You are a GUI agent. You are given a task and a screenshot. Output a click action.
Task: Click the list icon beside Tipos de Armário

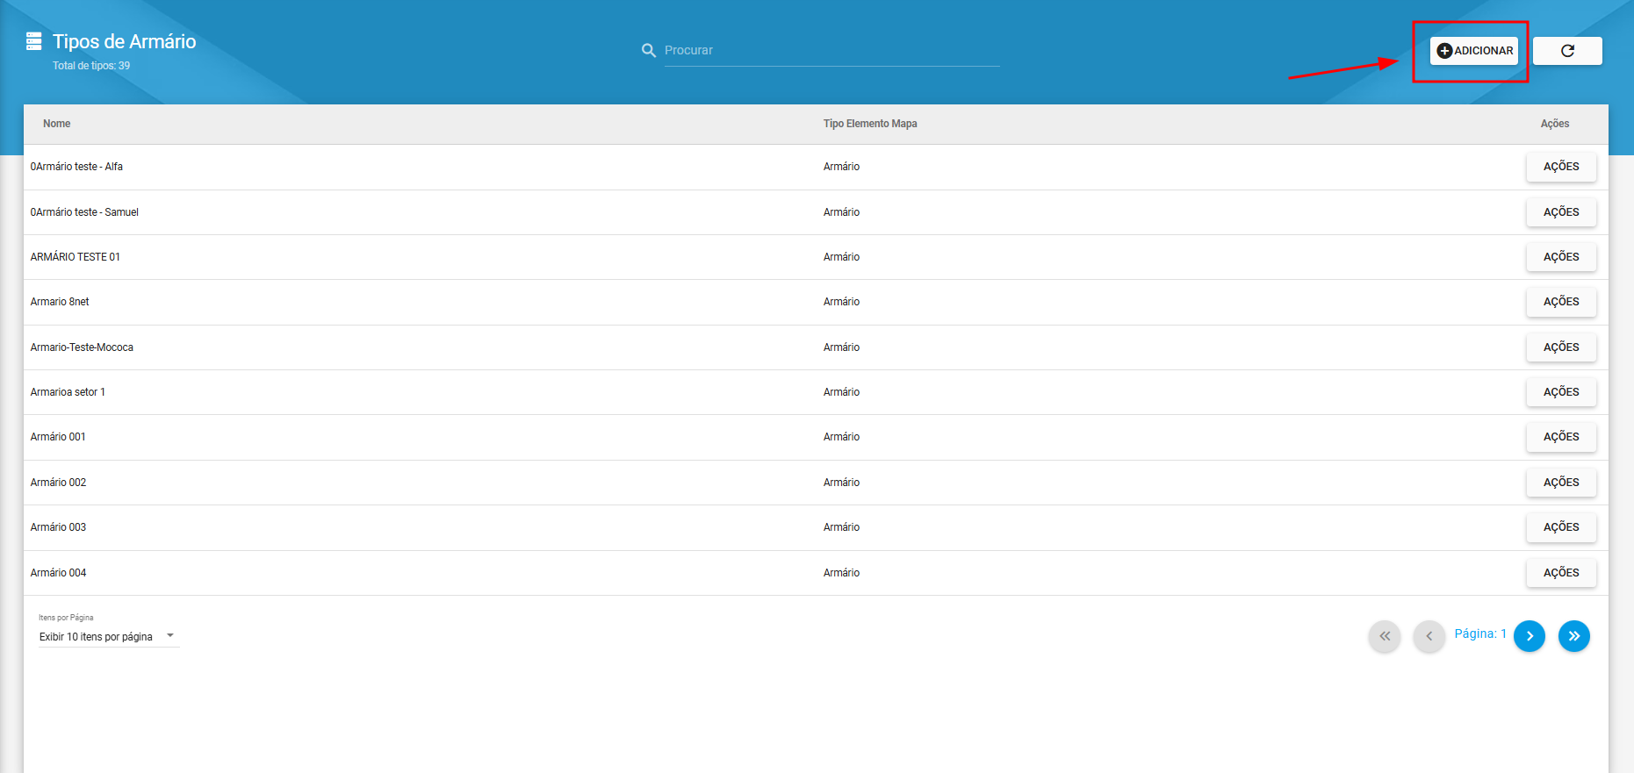coord(34,41)
